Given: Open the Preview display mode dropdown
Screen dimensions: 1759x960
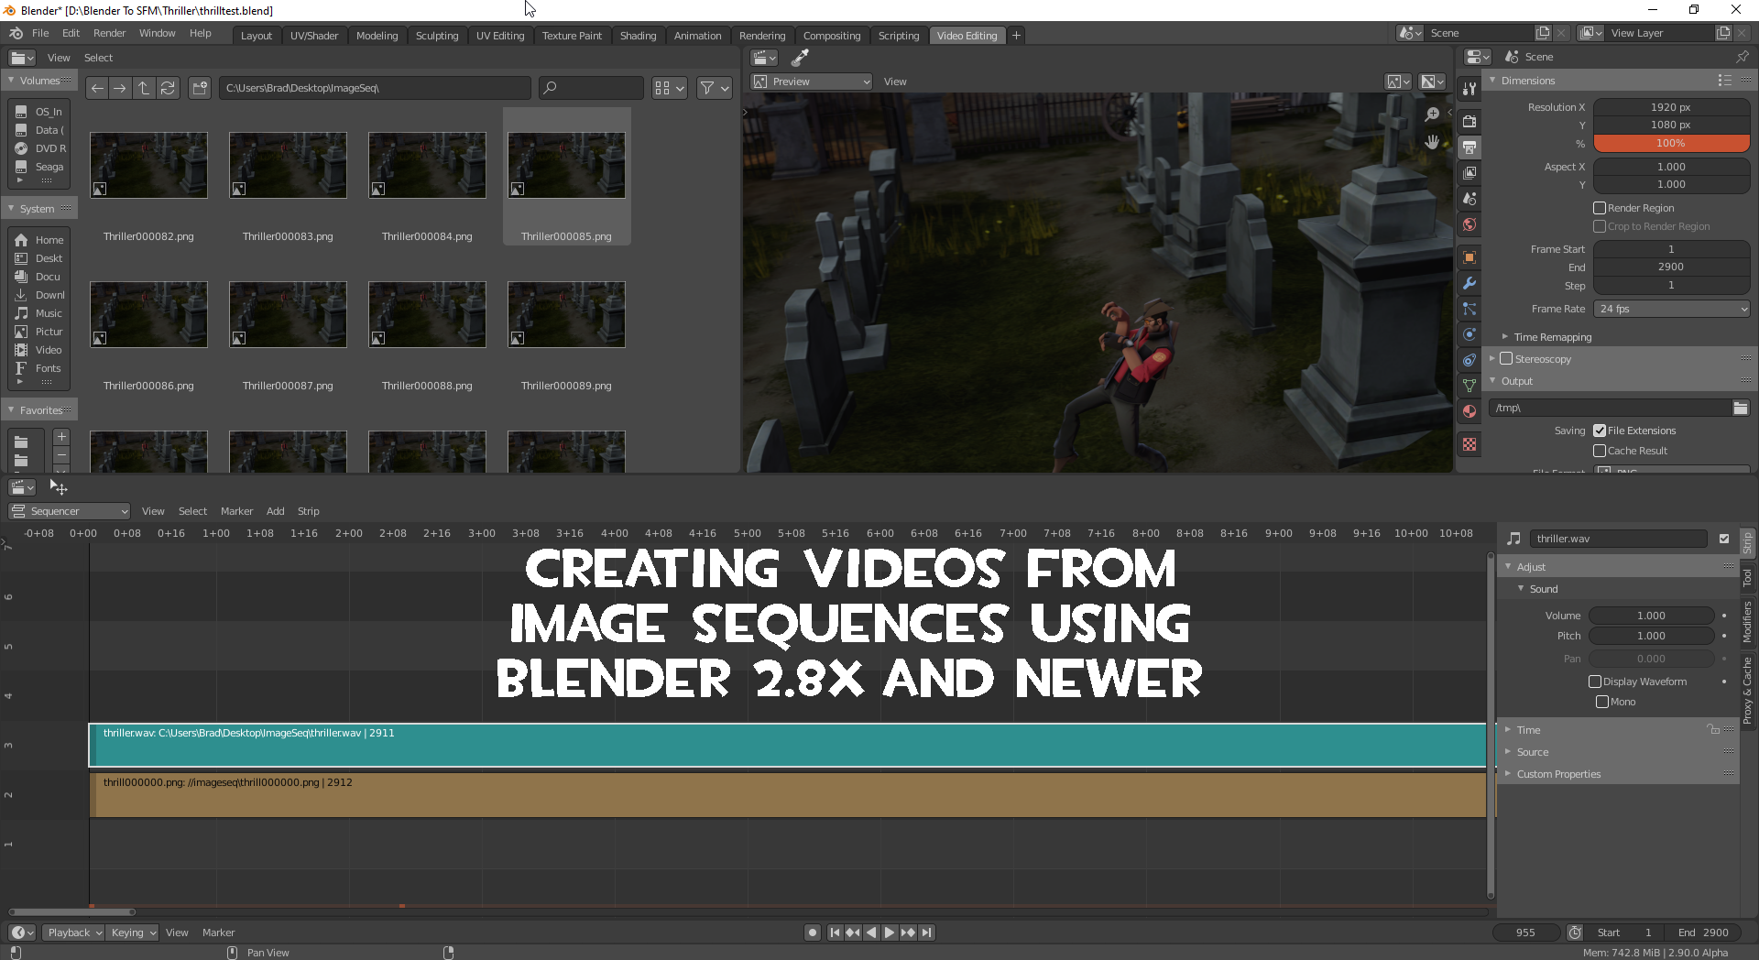Looking at the screenshot, I should pos(811,82).
